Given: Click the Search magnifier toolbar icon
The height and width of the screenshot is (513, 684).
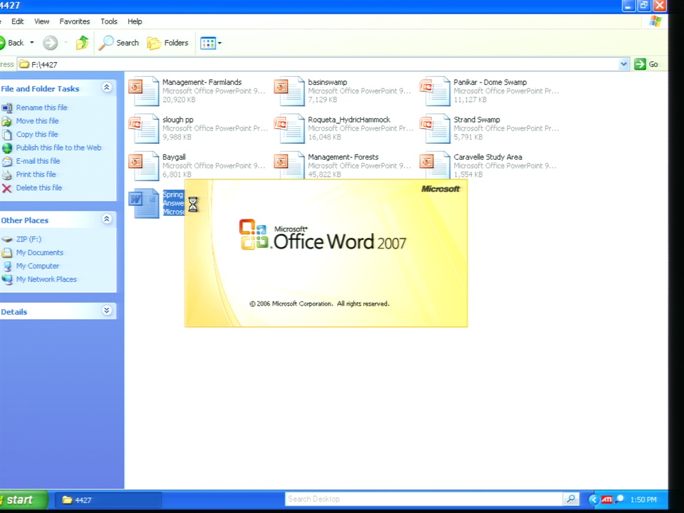Looking at the screenshot, I should tap(106, 43).
